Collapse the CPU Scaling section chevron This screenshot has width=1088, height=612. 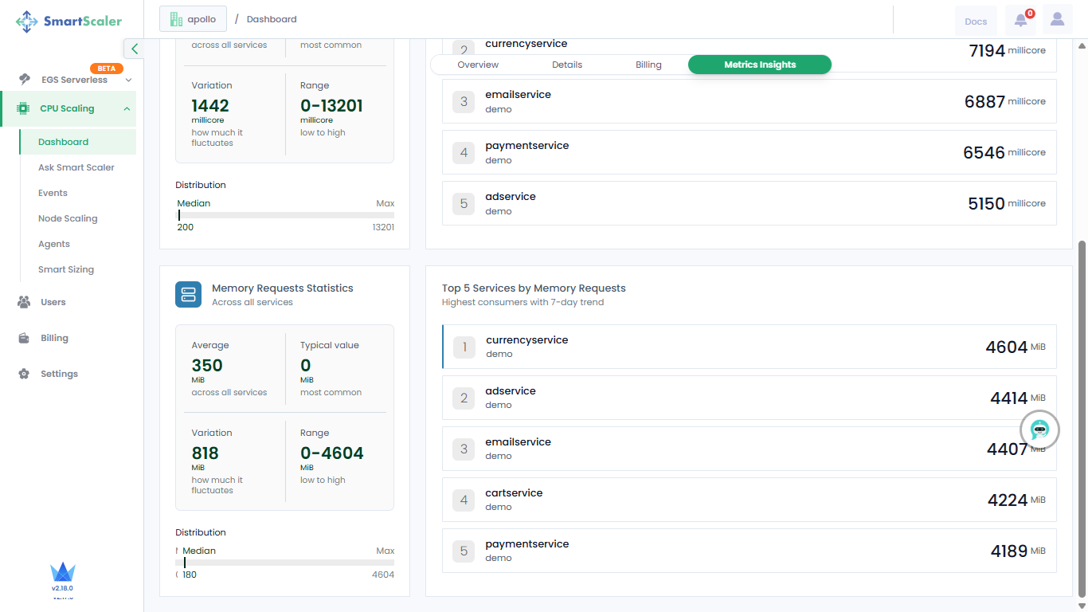[x=127, y=108]
